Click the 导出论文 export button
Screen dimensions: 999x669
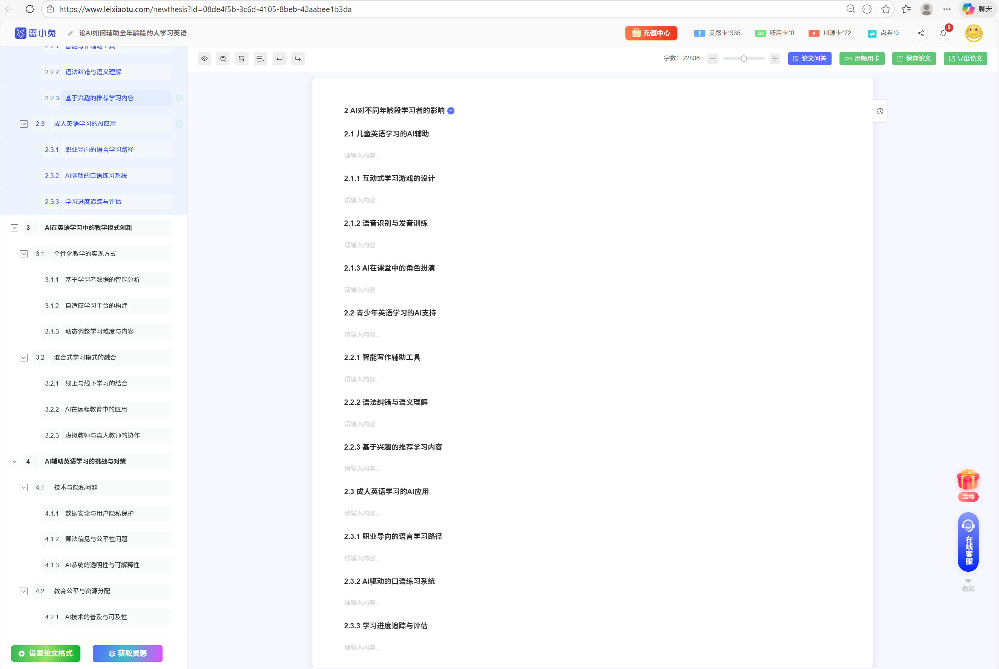(x=965, y=58)
